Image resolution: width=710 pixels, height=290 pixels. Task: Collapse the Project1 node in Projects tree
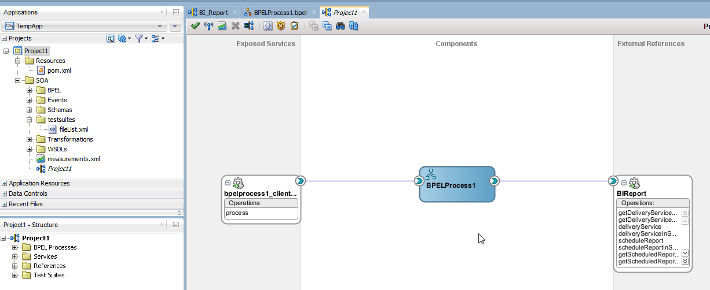click(x=6, y=51)
